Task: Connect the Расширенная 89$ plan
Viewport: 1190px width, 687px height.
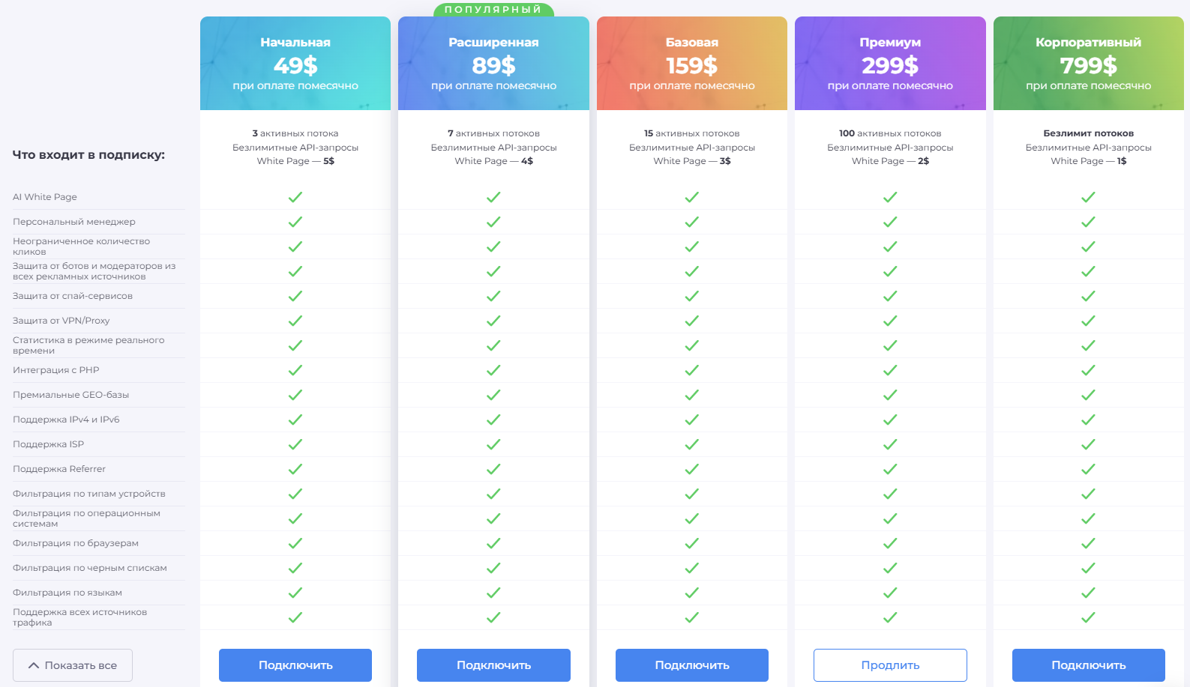Action: (493, 665)
